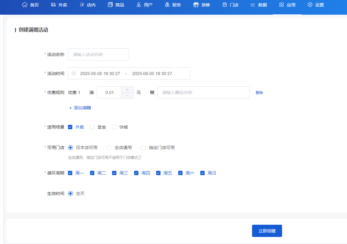Uncheck 周日 in 循环周期
The height and width of the screenshot is (244, 347).
click(202, 173)
